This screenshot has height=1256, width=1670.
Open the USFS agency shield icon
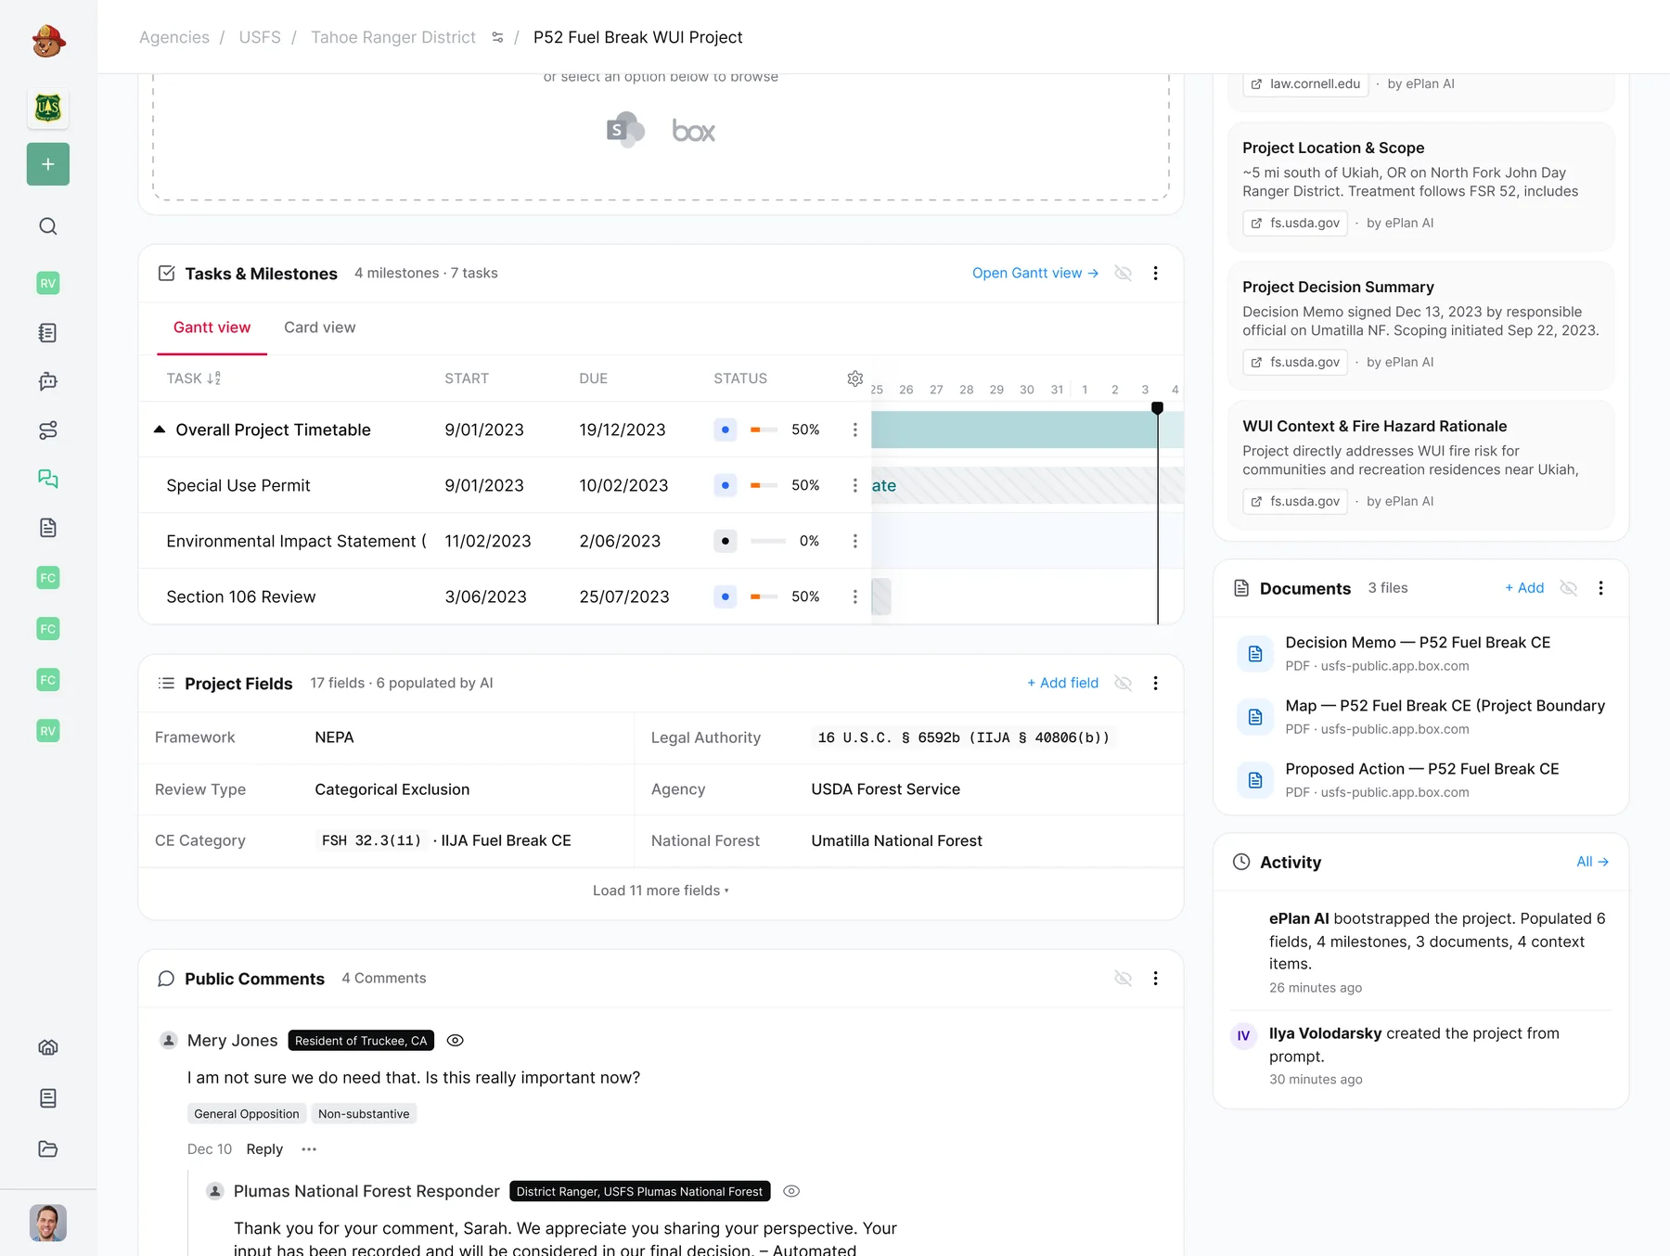(x=48, y=109)
